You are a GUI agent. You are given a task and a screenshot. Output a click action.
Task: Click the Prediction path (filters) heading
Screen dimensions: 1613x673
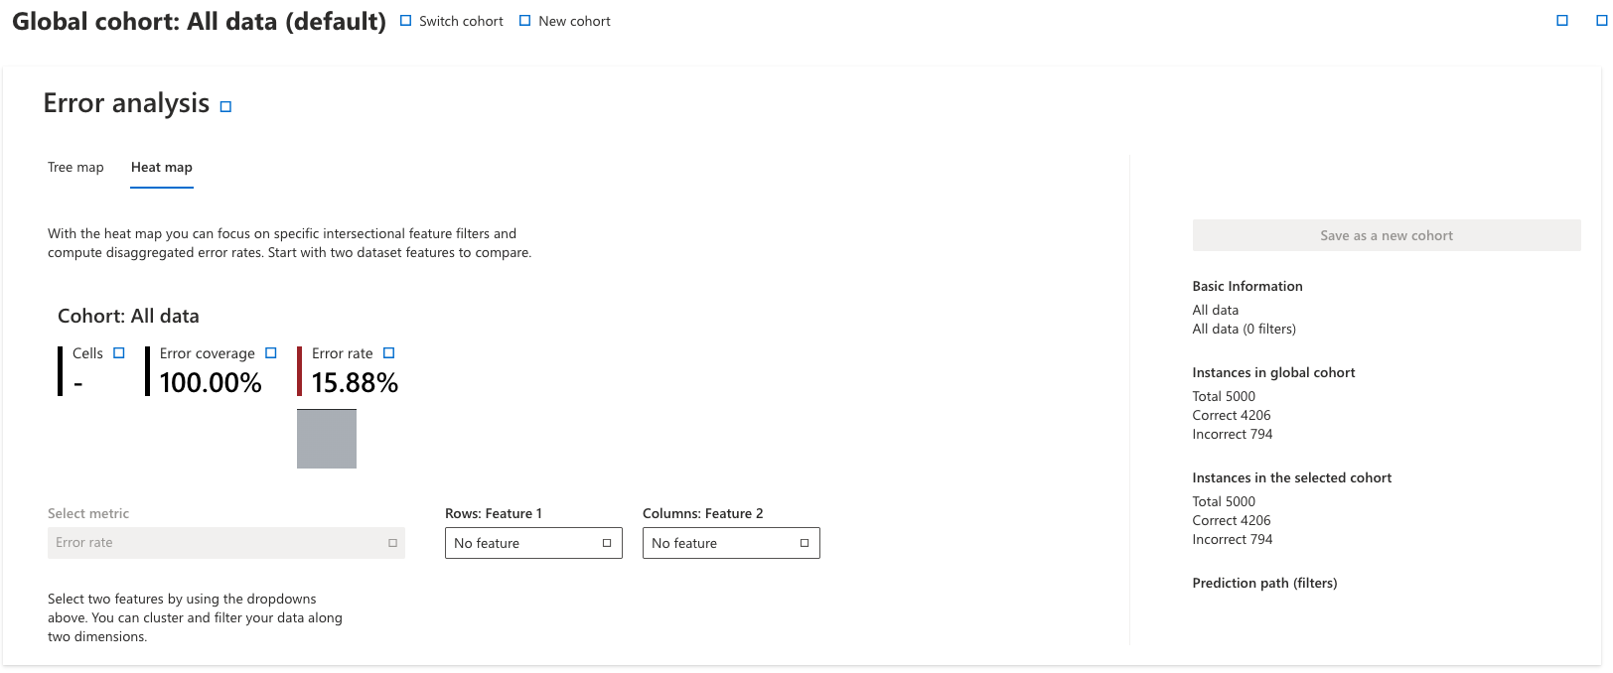(x=1264, y=584)
